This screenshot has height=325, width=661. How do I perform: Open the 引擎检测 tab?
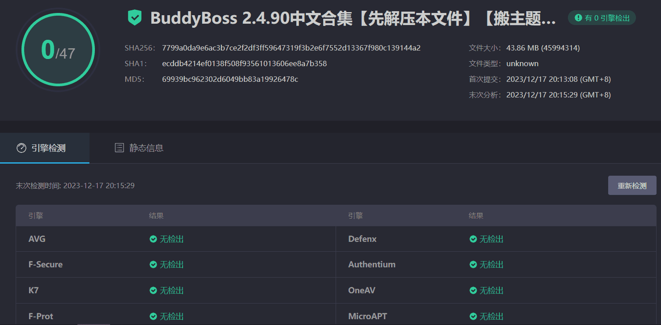click(45, 148)
